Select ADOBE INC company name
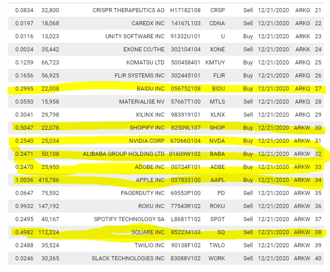330x272 pixels. pos(149,167)
